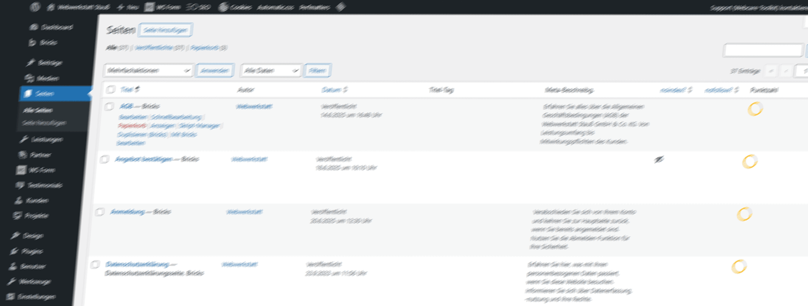Open WS Form in the sidebar
Screen dimensions: 808x306
tap(36, 170)
